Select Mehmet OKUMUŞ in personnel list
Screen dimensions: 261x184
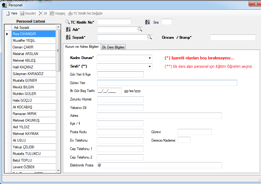coord(34,120)
